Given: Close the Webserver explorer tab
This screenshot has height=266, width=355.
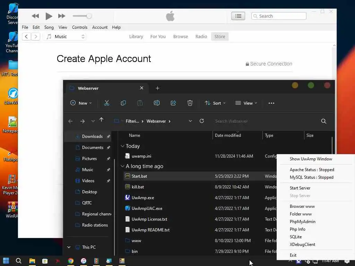Looking at the screenshot, I should pos(141,88).
